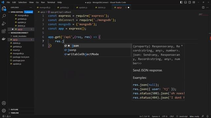Open the Docker view icon
The height and width of the screenshot is (118, 211).
pos(4,39)
